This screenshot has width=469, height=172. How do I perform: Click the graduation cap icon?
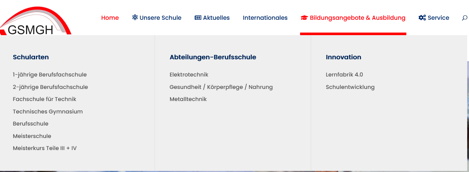(x=304, y=18)
